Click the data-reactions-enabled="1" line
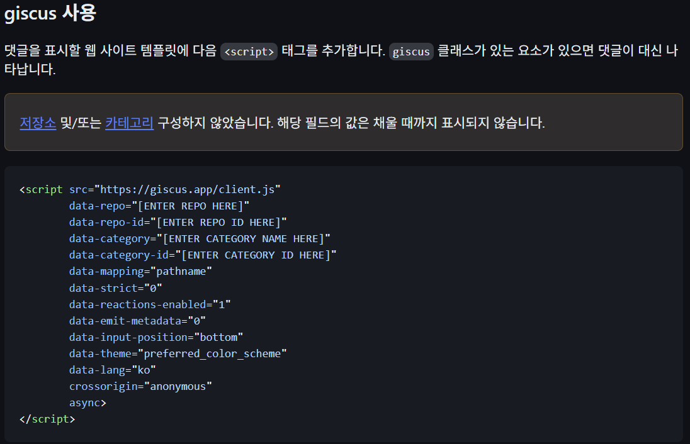 (150, 304)
